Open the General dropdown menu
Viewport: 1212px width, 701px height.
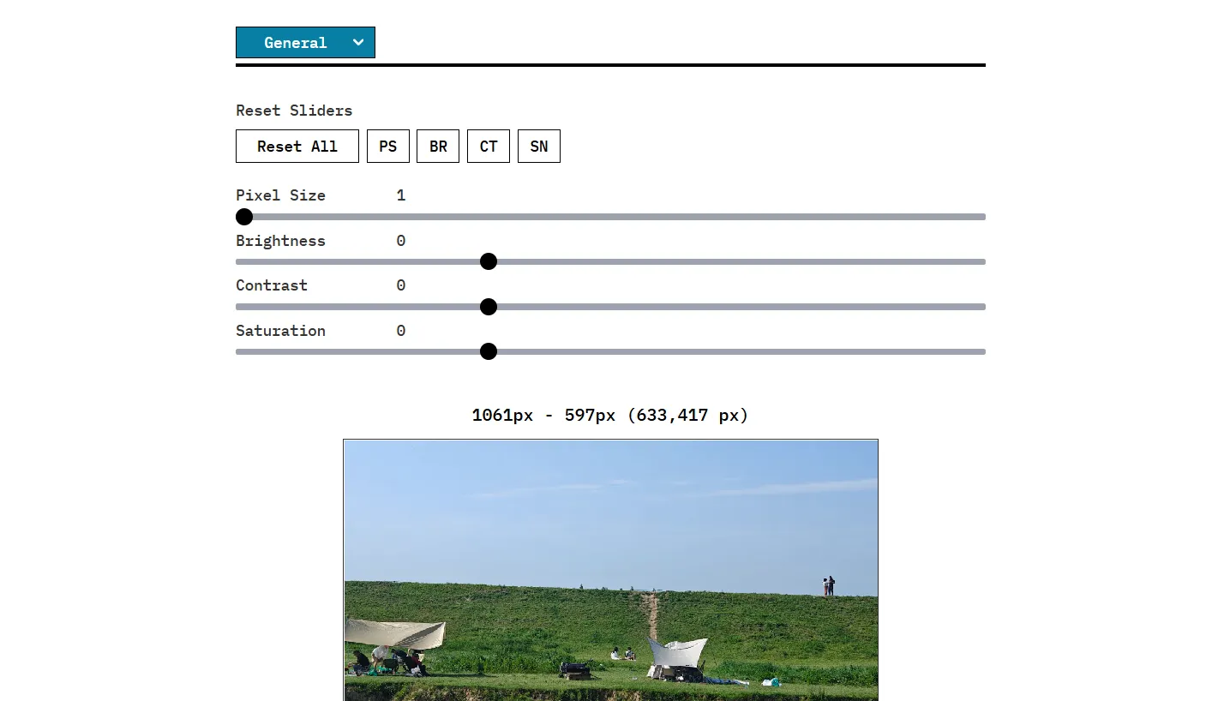coord(296,43)
